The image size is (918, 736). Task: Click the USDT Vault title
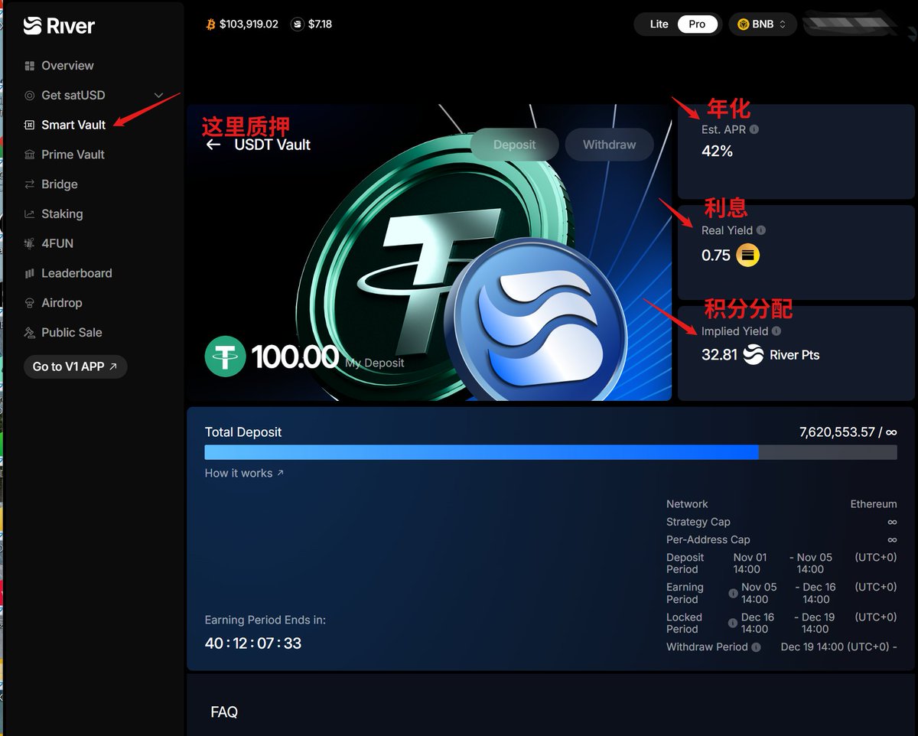pos(272,145)
